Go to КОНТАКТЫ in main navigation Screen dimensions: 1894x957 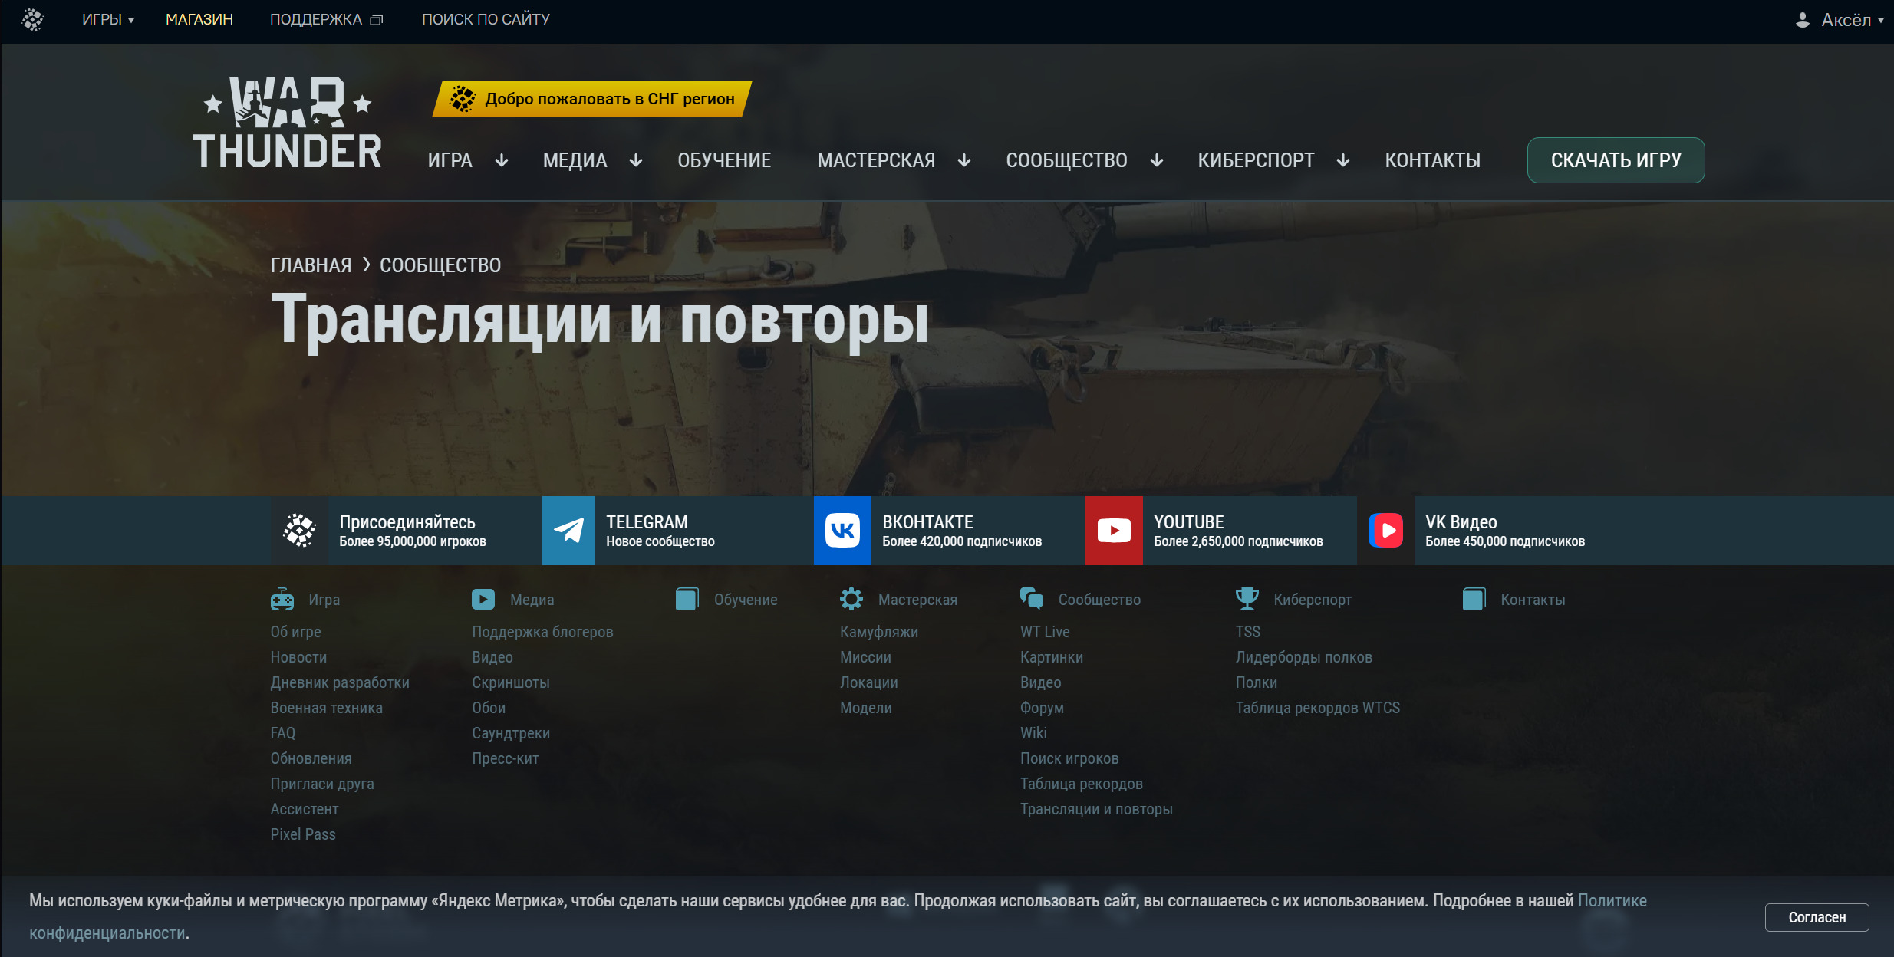[x=1433, y=160]
